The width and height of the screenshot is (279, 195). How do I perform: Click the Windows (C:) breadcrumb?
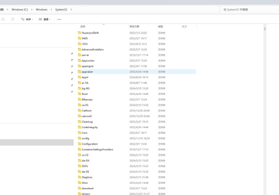coord(20,10)
